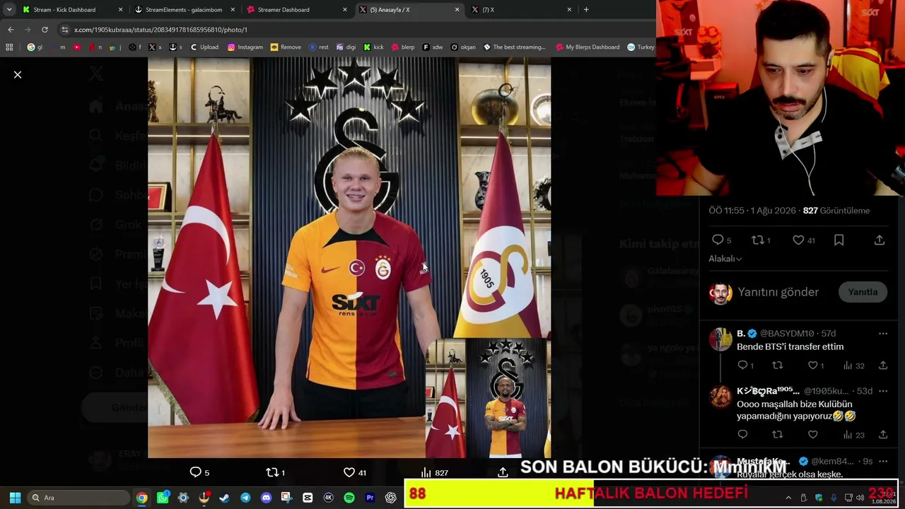
Task: Click the Yanıtını gönder reply field
Action: tap(778, 292)
